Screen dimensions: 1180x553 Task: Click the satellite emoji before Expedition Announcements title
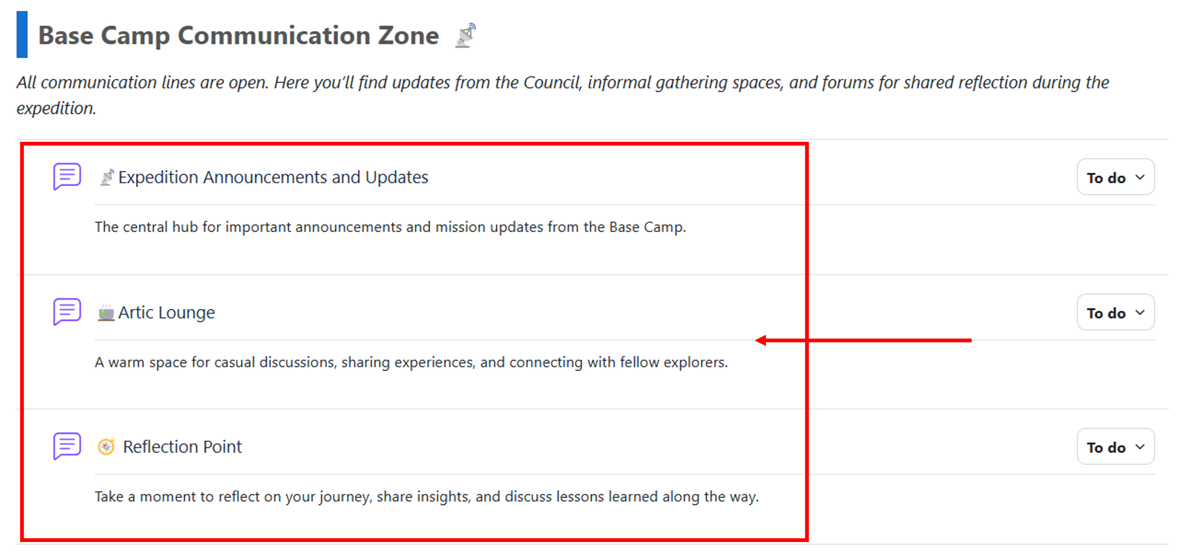[x=107, y=177]
